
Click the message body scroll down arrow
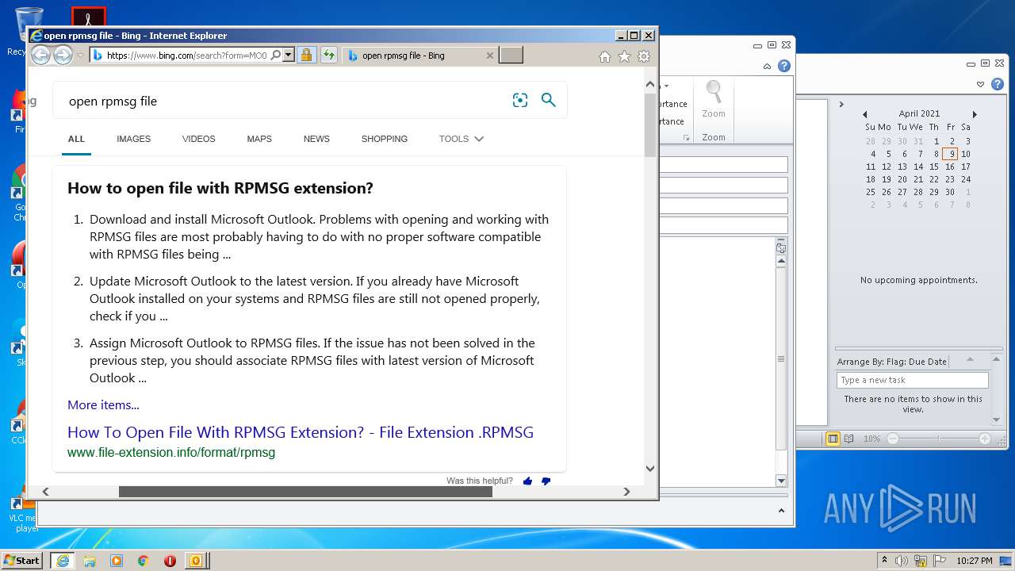coord(781,481)
